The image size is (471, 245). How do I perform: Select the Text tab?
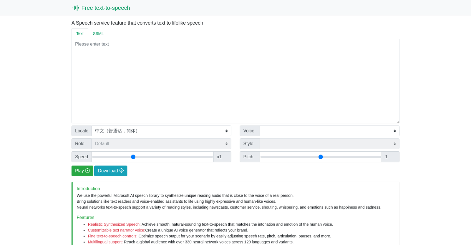[x=80, y=34]
